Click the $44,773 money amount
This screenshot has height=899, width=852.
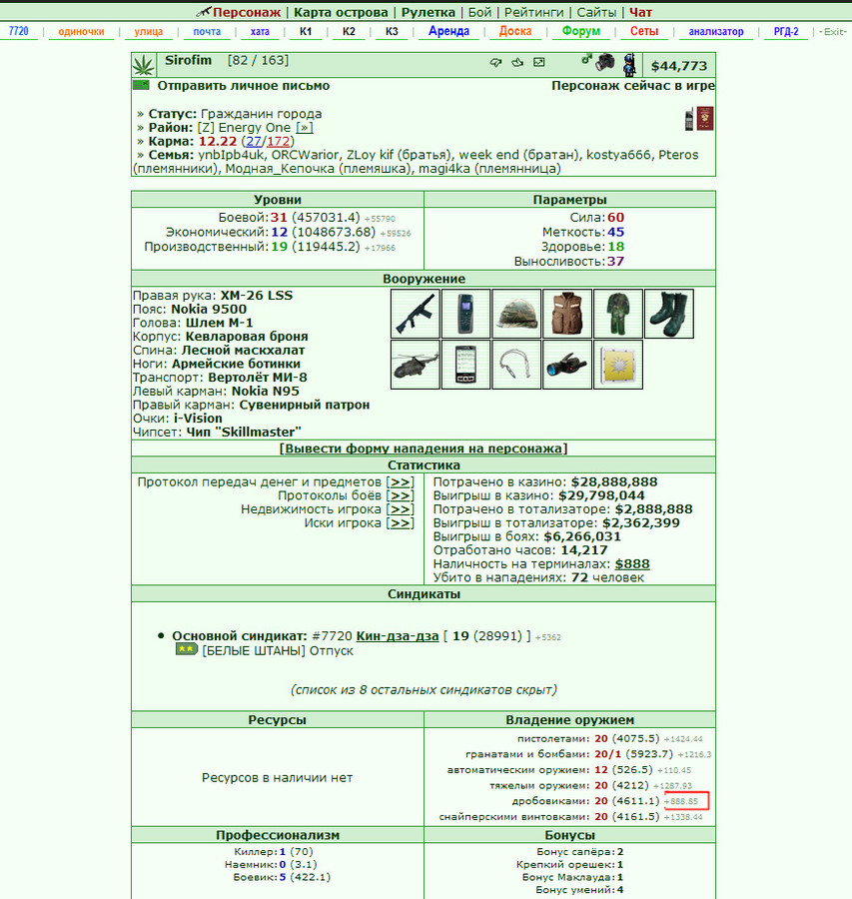[x=679, y=66]
